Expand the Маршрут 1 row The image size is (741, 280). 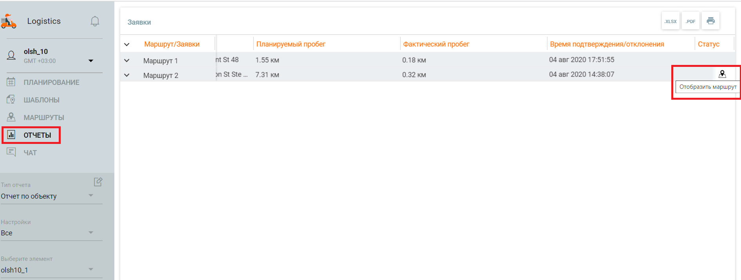[127, 61]
